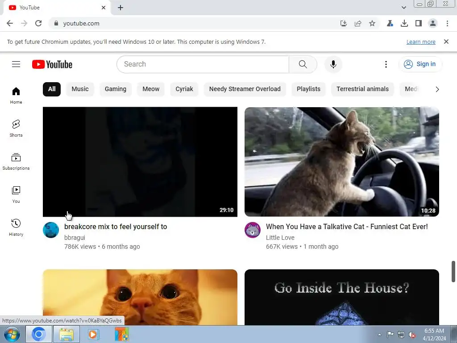Visit the Little Love channel name link
The width and height of the screenshot is (457, 343).
click(x=280, y=238)
